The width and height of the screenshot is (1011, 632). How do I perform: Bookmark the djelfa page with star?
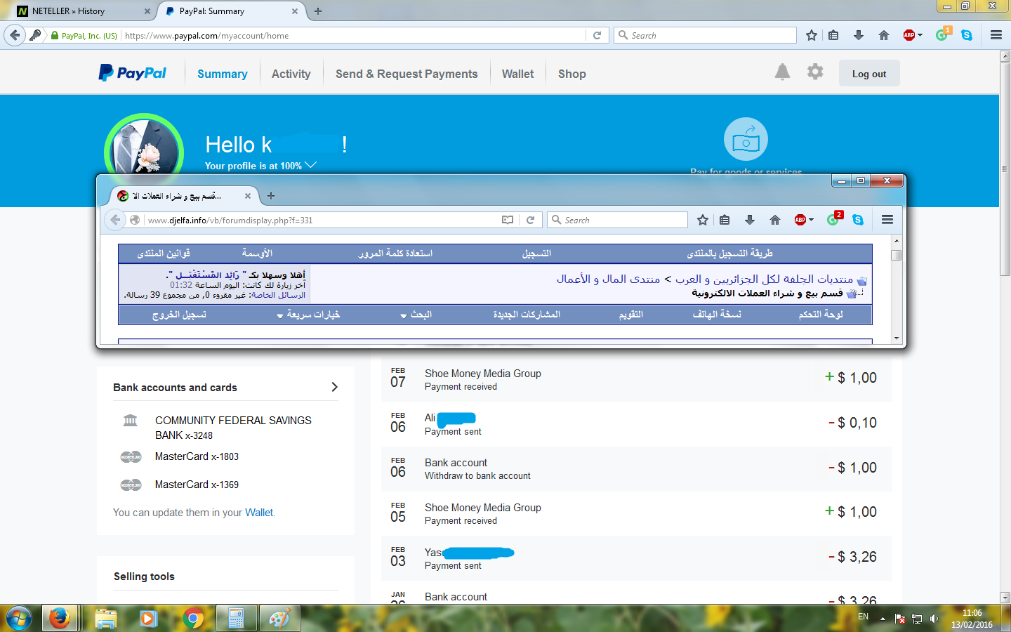pyautogui.click(x=702, y=220)
